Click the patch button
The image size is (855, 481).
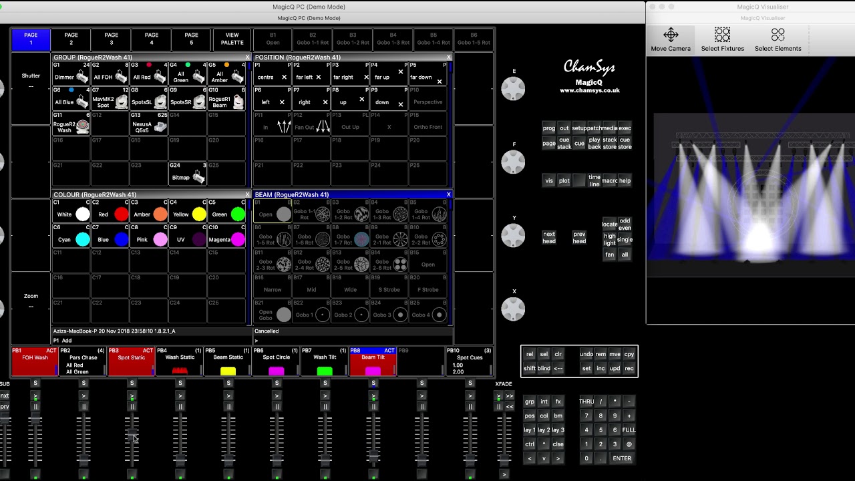[x=594, y=128]
